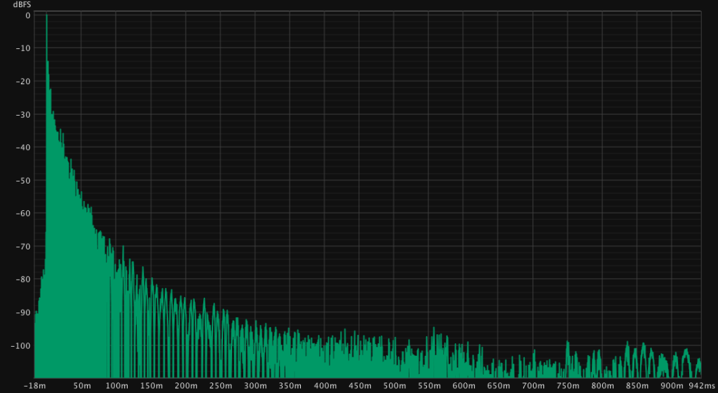Click the 0 label atop the dBFS axis

(27, 15)
